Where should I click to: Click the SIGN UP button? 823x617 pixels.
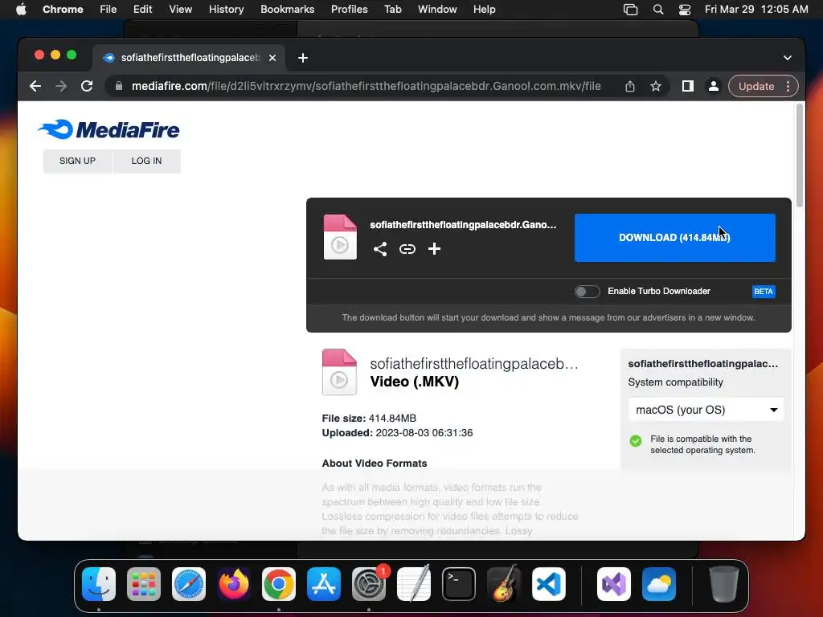coord(77,161)
